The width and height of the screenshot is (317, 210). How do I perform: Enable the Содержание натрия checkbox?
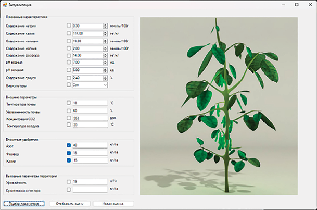[69, 25]
